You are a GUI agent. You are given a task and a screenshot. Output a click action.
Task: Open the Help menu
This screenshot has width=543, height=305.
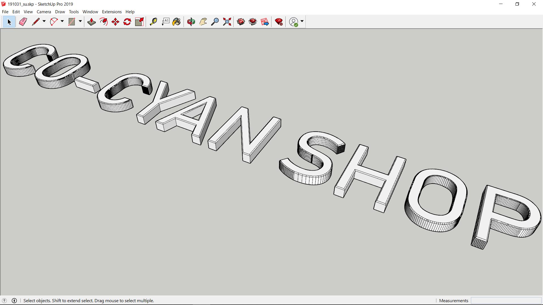[130, 12]
